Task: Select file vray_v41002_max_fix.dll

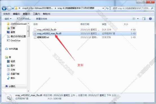Action: point(49,33)
